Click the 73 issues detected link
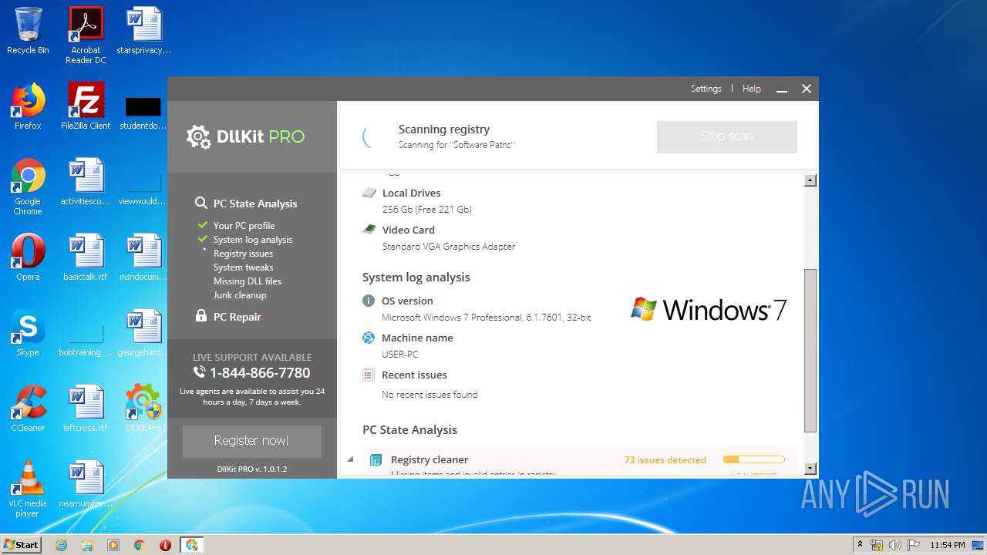 tap(665, 460)
